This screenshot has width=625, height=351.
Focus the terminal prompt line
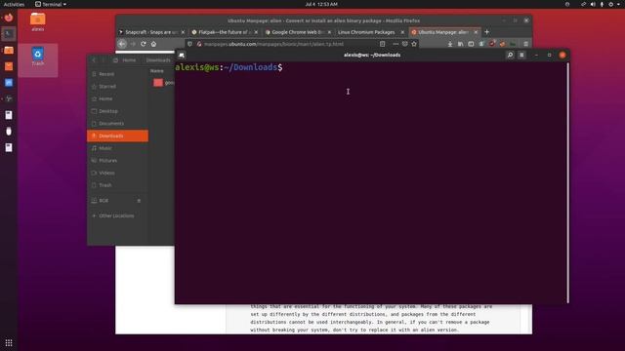[x=229, y=67]
